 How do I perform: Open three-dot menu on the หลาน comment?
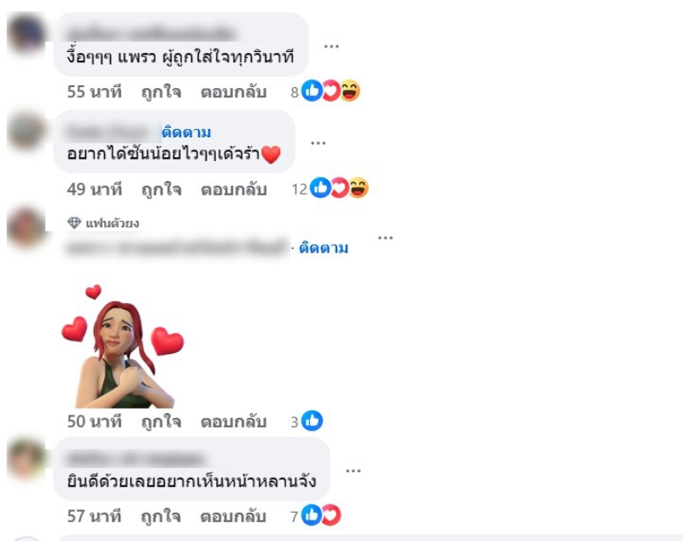(x=353, y=470)
